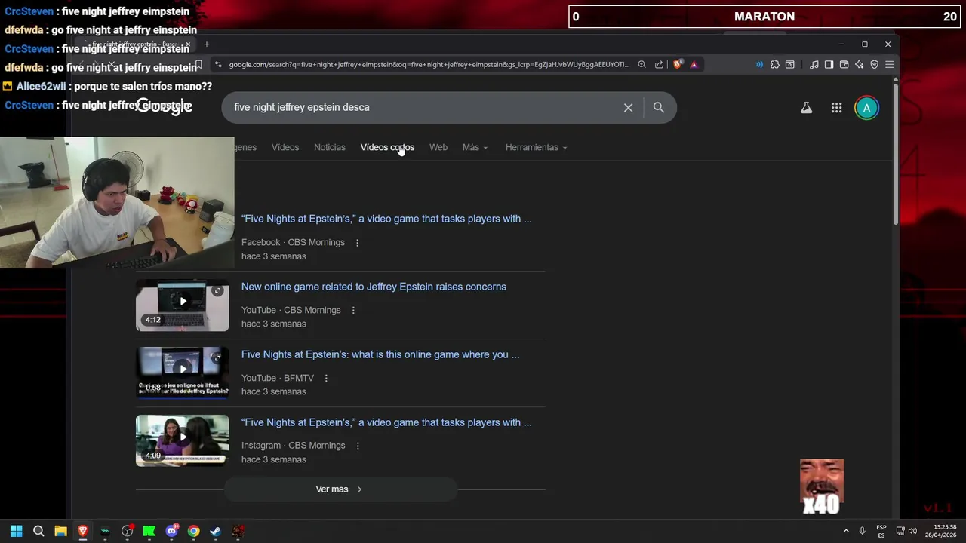Click the magnifier search button in Google
966x543 pixels.
659,108
